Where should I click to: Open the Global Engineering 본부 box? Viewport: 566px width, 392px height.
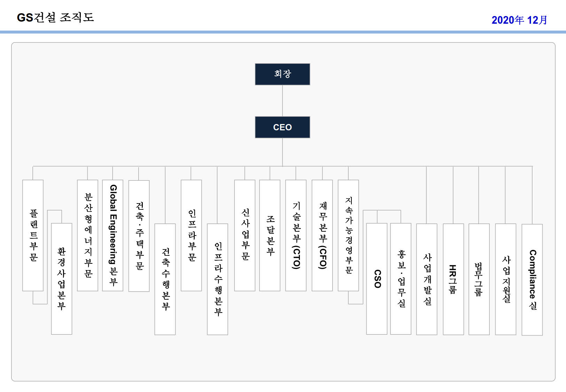[113, 235]
